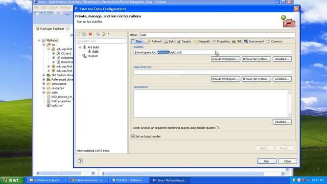The image size is (327, 184).
Task: Switch to the Refresh tab
Action: tap(154, 41)
